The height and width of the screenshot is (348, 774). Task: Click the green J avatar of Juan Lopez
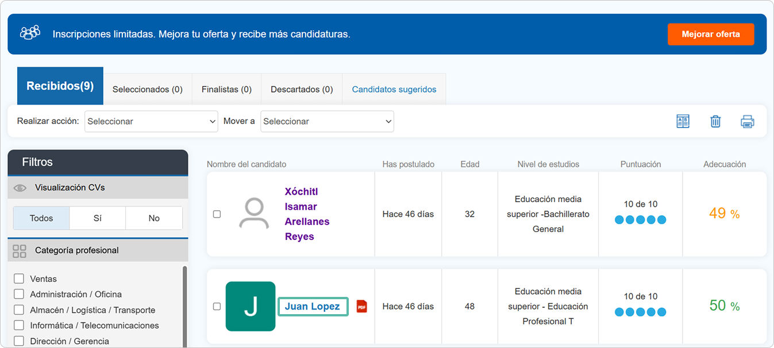pyautogui.click(x=251, y=307)
